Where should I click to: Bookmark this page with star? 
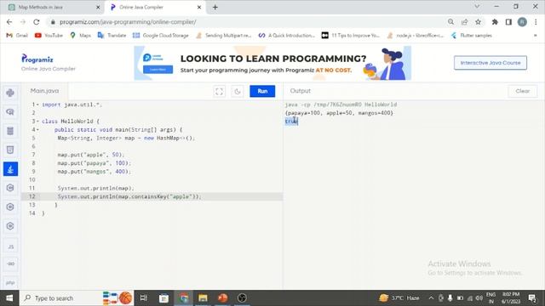click(x=478, y=22)
